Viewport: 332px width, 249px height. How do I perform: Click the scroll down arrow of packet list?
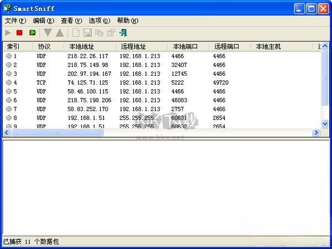325,123
